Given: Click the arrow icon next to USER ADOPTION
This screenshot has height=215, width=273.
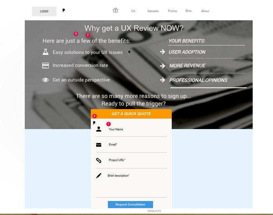Looking at the screenshot, I should click(162, 52).
